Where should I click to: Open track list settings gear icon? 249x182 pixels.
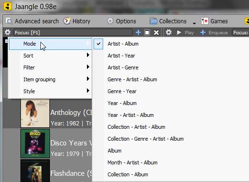[x=169, y=32]
